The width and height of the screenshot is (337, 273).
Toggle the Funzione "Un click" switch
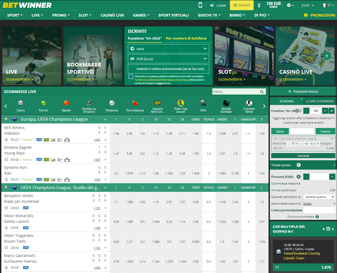tap(298, 111)
